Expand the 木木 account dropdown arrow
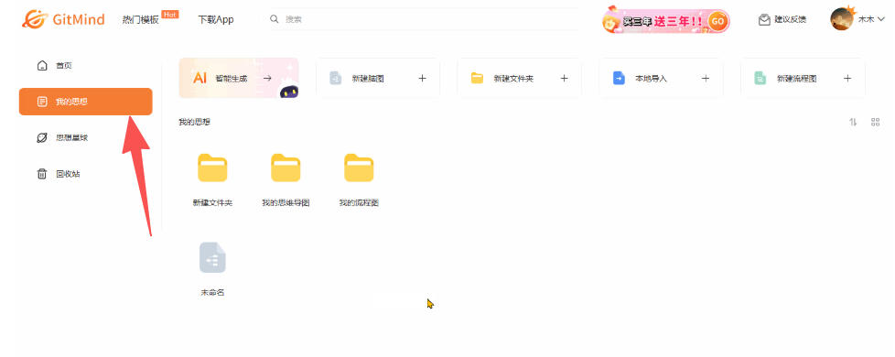 (880, 19)
